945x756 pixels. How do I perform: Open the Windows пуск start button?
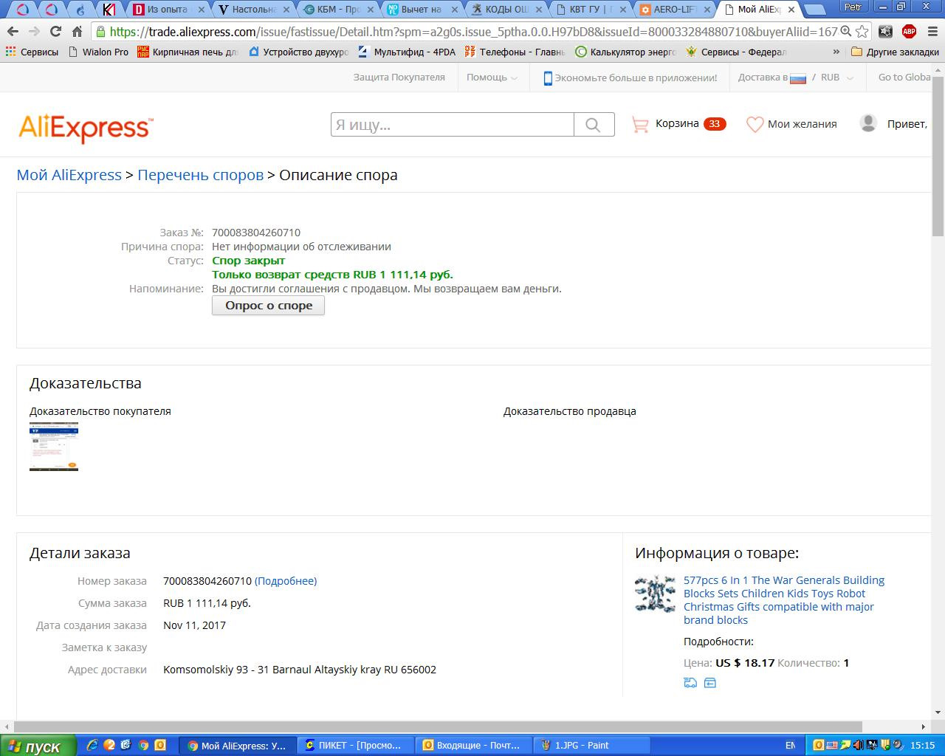point(38,746)
